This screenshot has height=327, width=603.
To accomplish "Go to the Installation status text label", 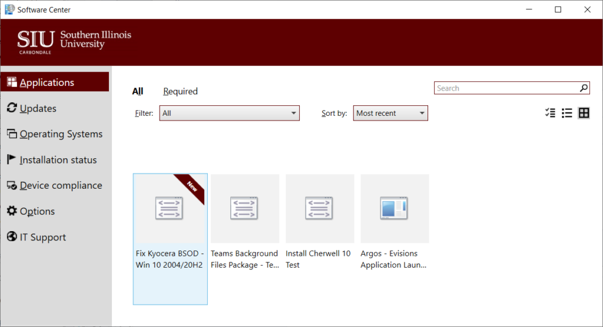I will pos(58,160).
